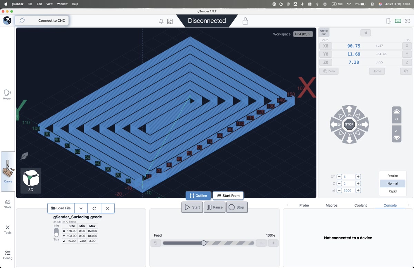Viewport: 414px width, 268px height.
Task: Open the Helper sidebar panel
Action: coord(7,94)
